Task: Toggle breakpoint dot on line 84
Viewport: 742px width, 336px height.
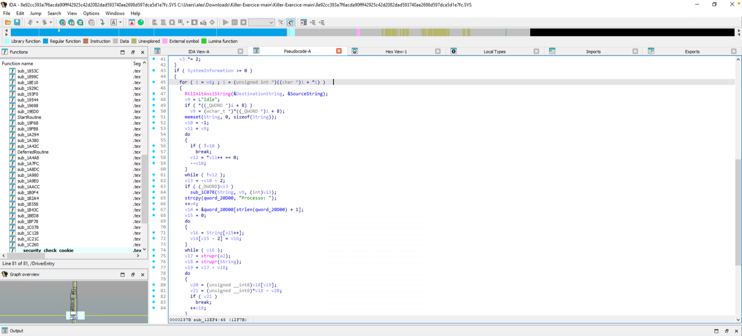Action: 154,308
